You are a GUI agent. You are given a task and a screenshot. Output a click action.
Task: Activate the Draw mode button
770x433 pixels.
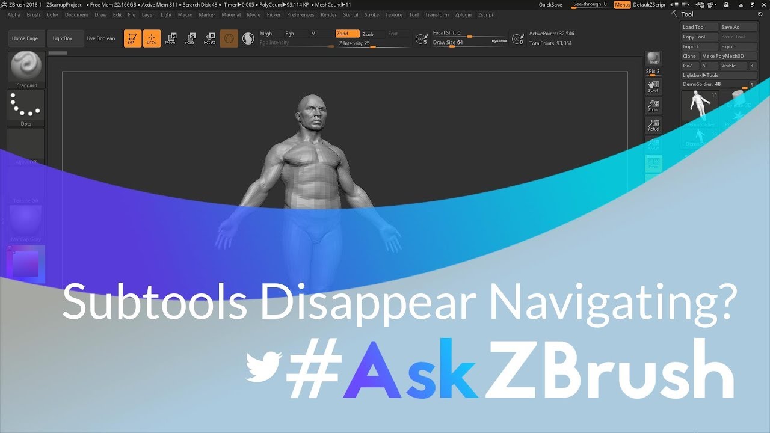pyautogui.click(x=152, y=38)
